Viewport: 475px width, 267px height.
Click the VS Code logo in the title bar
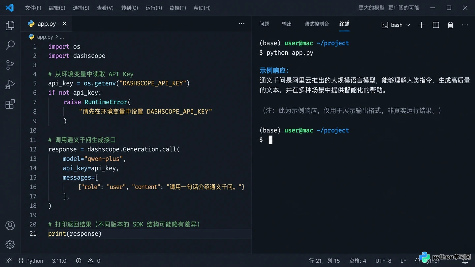[10, 8]
